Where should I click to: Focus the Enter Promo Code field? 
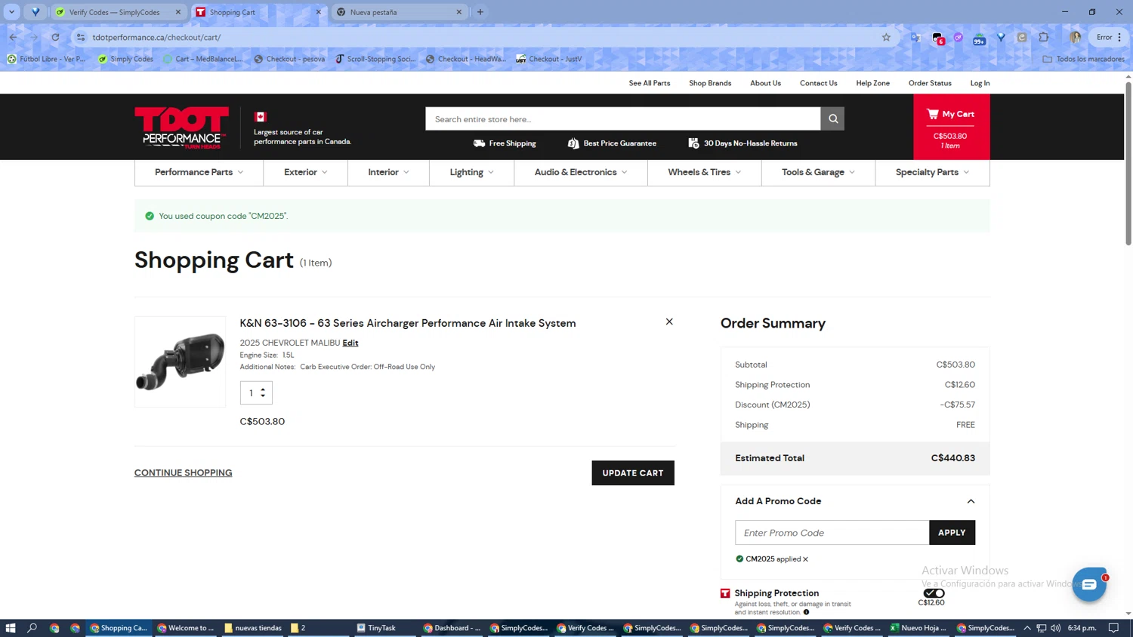pos(832,533)
